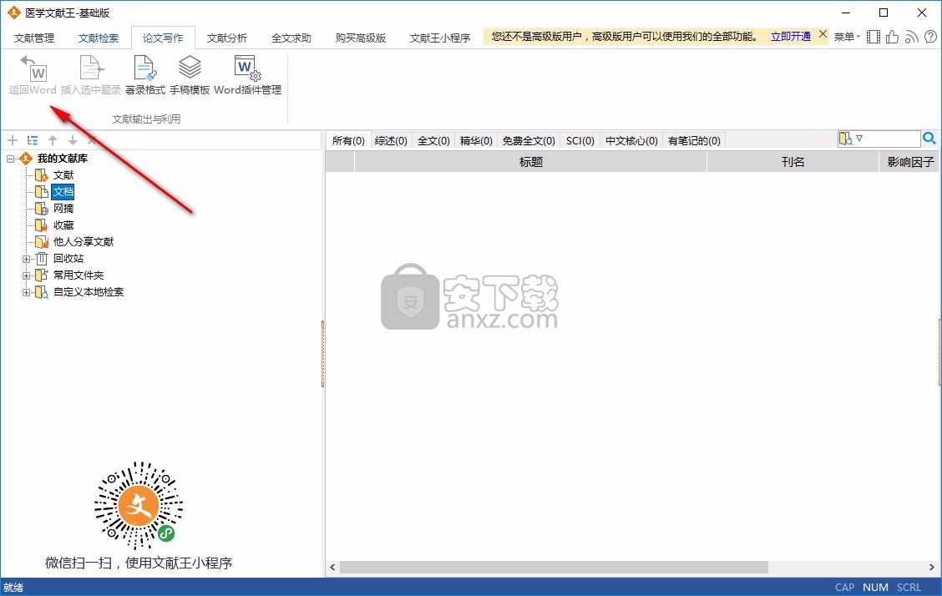Screen dimensions: 942x596
Task: Click the move-up arrow in sidebar toolbar
Action: [x=53, y=140]
